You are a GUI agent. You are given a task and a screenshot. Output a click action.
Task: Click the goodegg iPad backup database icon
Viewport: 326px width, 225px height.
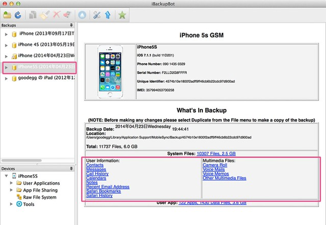[14, 78]
